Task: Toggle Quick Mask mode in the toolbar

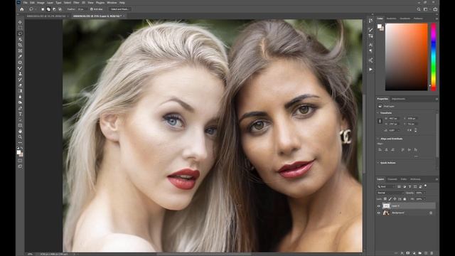Action: click(20, 161)
